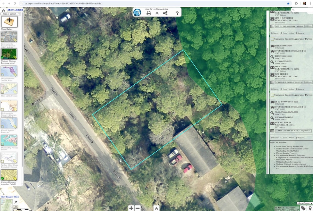Screen dimensions: 313x211
Task: Click the print map icon
Action: click(149, 13)
